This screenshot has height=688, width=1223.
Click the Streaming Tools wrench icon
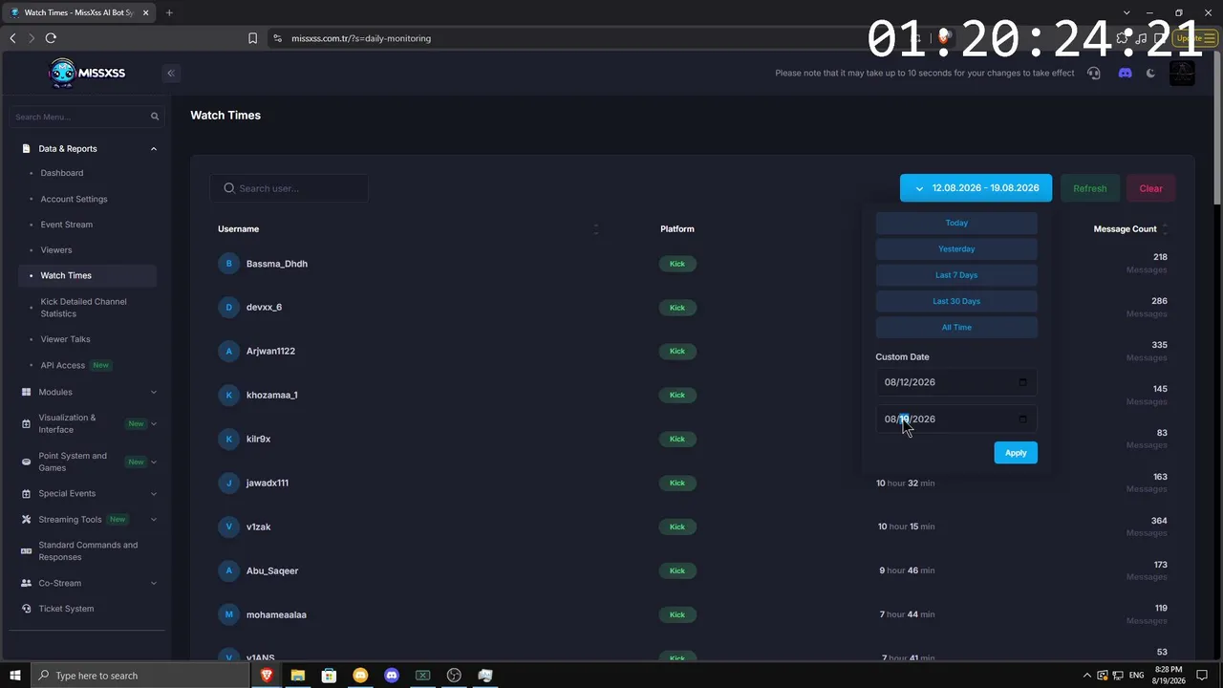26,520
